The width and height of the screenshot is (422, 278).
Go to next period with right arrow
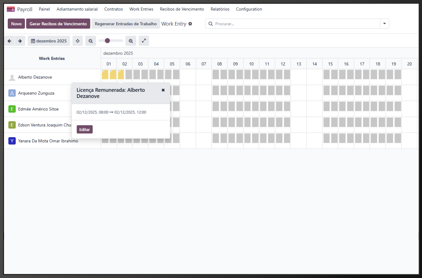click(20, 41)
